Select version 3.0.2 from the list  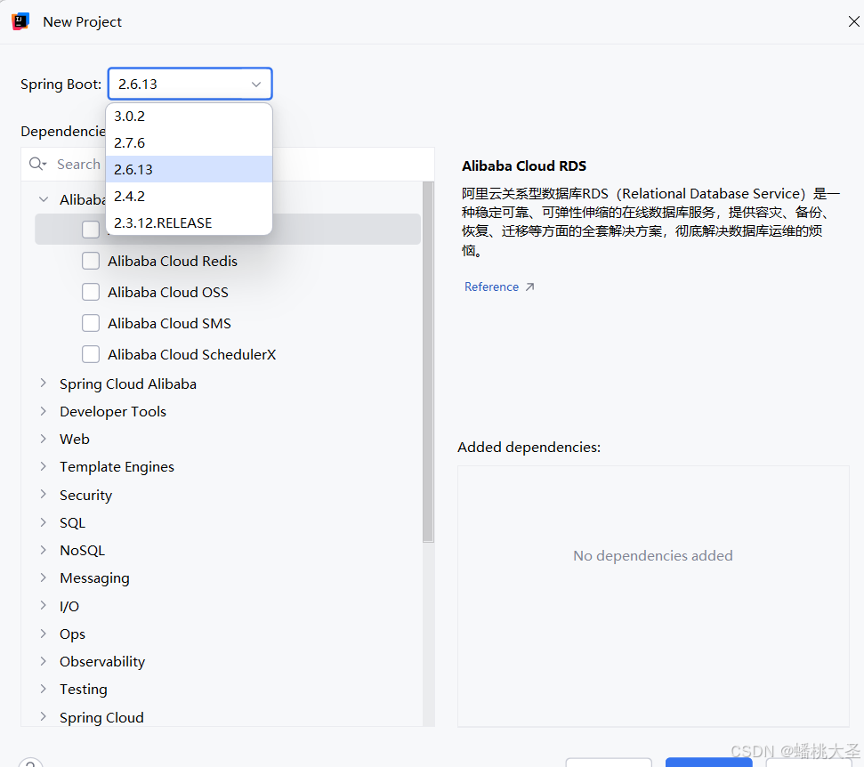pyautogui.click(x=189, y=117)
